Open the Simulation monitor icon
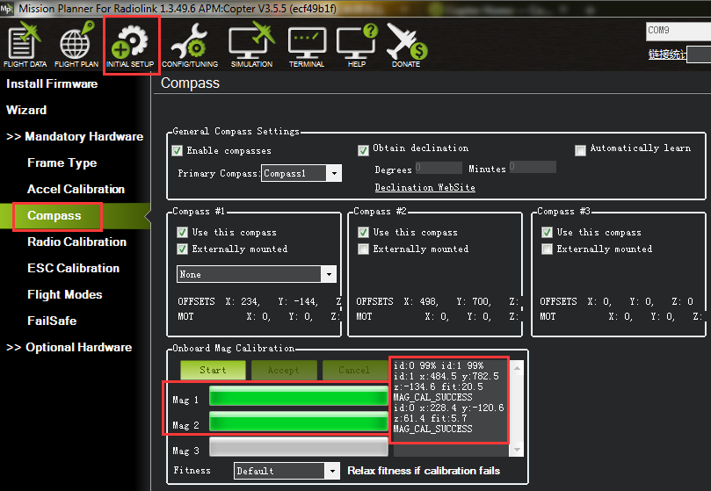This screenshot has width=711, height=491. click(x=251, y=44)
